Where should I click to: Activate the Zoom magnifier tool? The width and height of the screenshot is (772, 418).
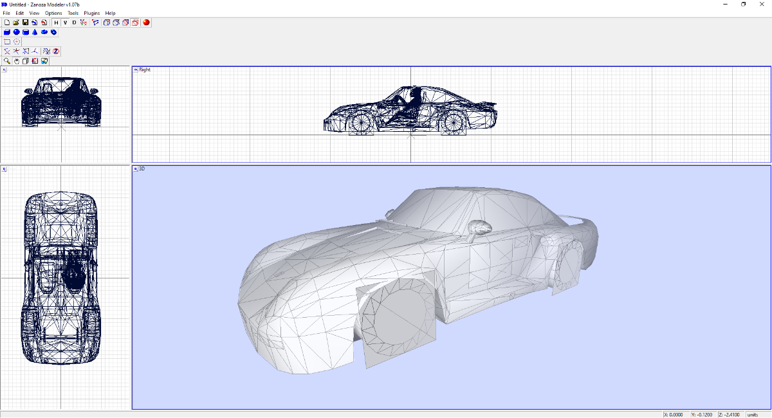click(x=6, y=61)
